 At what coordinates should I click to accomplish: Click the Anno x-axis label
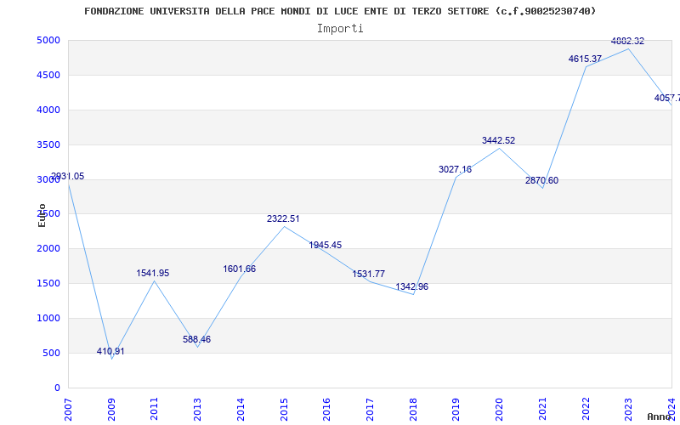point(660,416)
